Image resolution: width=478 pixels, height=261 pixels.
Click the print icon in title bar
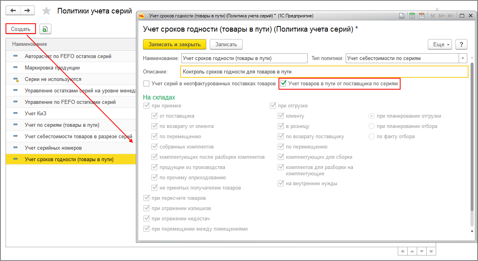click(x=402, y=16)
